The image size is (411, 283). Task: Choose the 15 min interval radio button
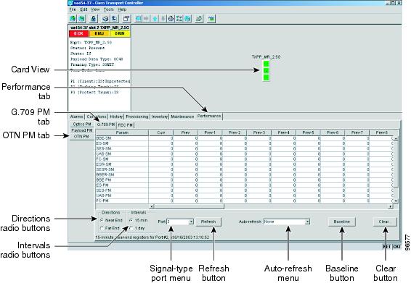click(131, 220)
